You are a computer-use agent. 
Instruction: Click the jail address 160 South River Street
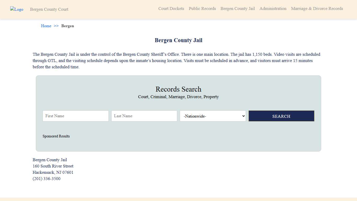pos(53,166)
